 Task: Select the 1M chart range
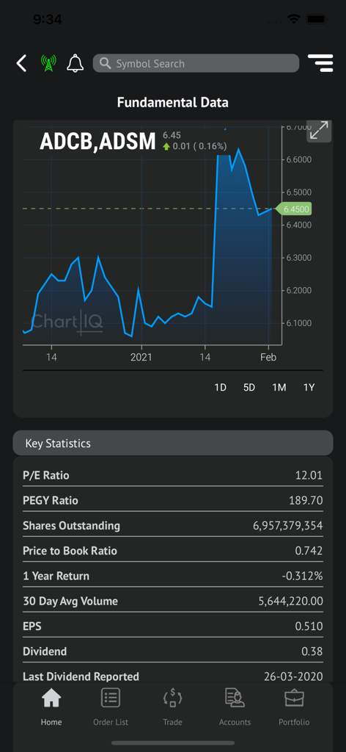pos(279,388)
